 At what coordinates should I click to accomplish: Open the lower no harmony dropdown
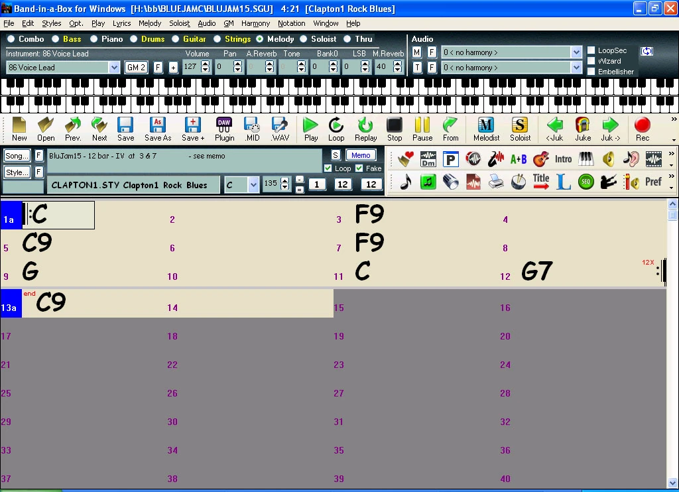(576, 68)
